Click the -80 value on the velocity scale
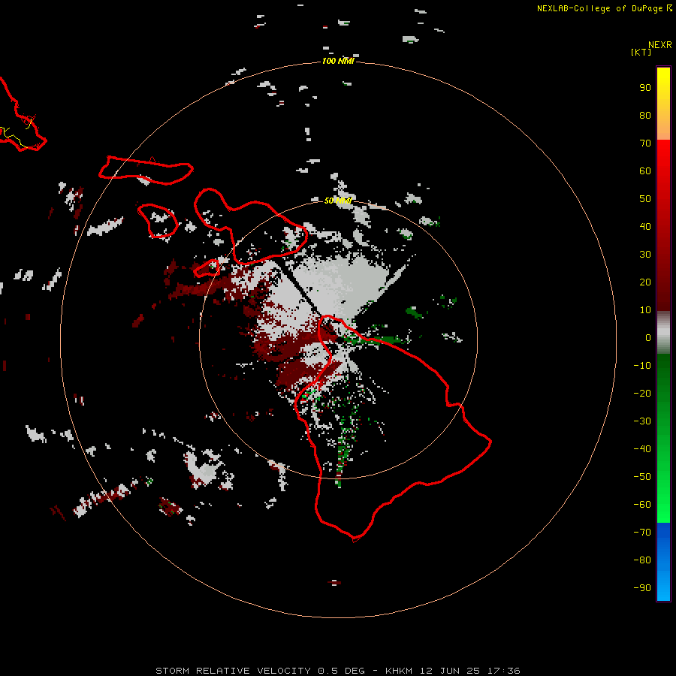The image size is (676, 676). (x=642, y=560)
